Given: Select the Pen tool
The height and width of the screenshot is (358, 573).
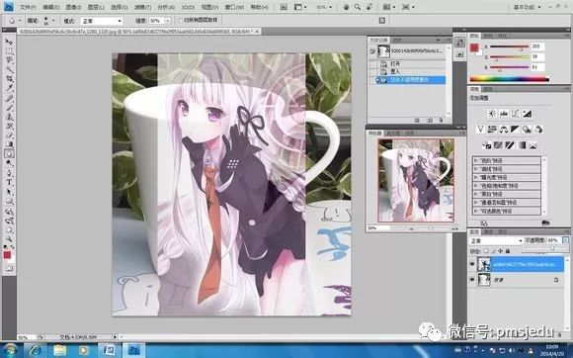Looking at the screenshot, I should [9, 173].
